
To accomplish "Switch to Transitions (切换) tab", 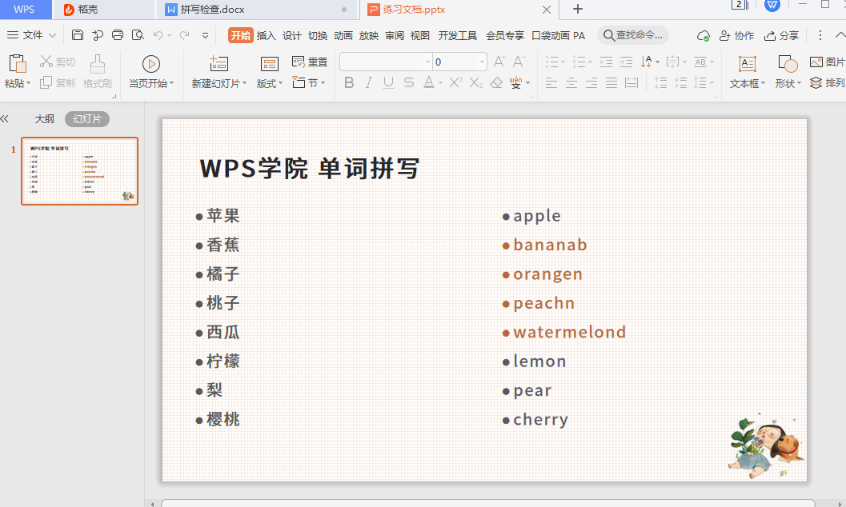I will click(318, 35).
